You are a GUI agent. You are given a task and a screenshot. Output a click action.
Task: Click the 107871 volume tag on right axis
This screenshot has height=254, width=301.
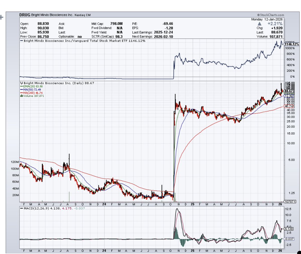[290, 202]
